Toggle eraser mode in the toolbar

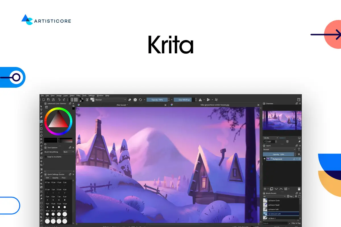[x=130, y=100]
